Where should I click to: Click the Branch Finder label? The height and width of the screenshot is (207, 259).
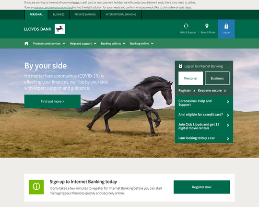[208, 33]
